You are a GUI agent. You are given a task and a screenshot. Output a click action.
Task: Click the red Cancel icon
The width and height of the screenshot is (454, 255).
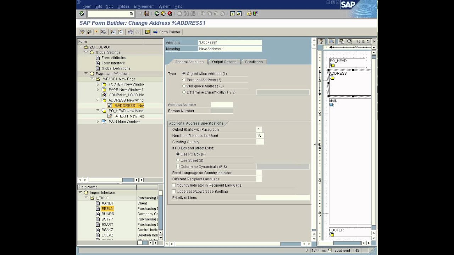(170, 13)
